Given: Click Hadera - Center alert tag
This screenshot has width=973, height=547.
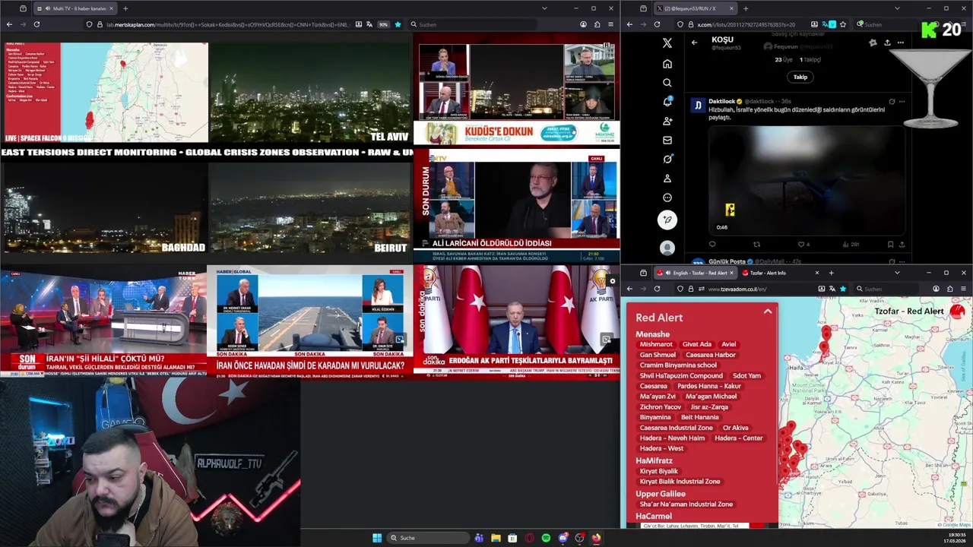Looking at the screenshot, I should tap(738, 438).
